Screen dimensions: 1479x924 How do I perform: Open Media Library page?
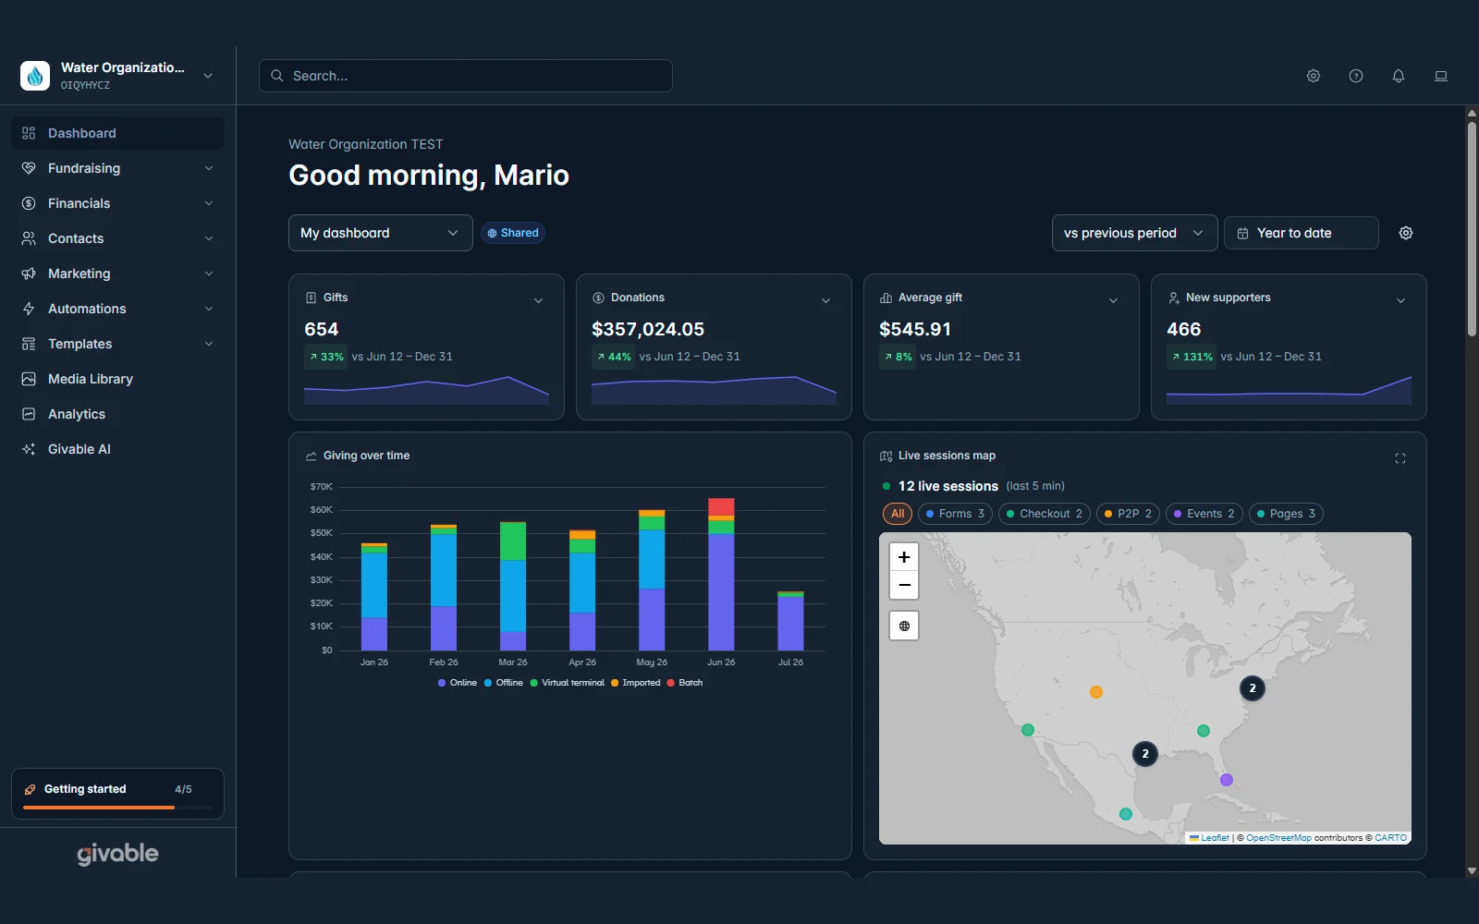click(x=117, y=379)
